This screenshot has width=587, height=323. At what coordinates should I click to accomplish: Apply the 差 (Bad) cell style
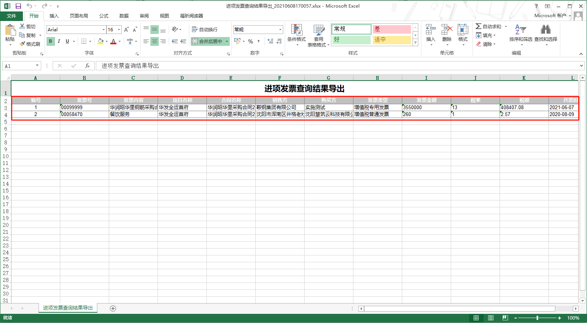tap(392, 29)
